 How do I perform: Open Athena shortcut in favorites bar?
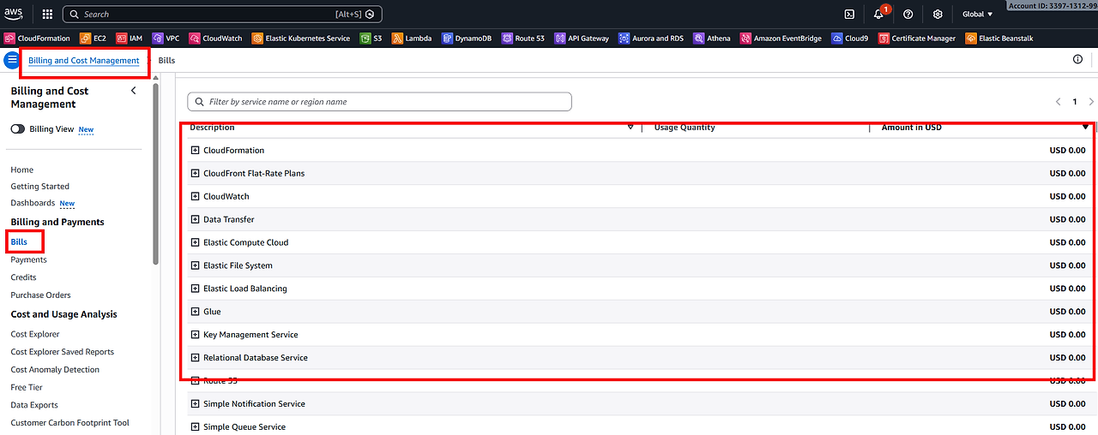point(712,39)
